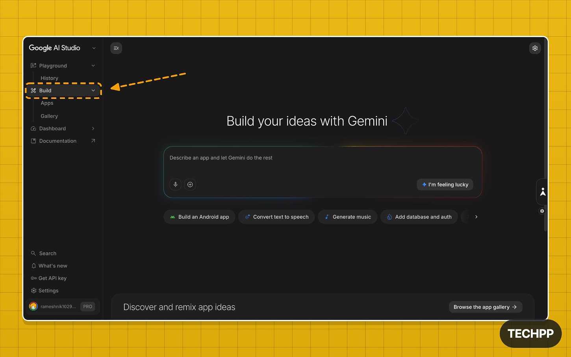571x357 pixels.
Task: Open History under Playground
Action: [49, 78]
